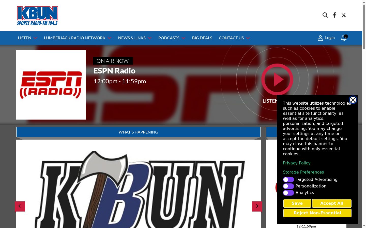This screenshot has height=228, width=366.
Task: Open the X (Twitter) social icon
Action: [x=344, y=15]
